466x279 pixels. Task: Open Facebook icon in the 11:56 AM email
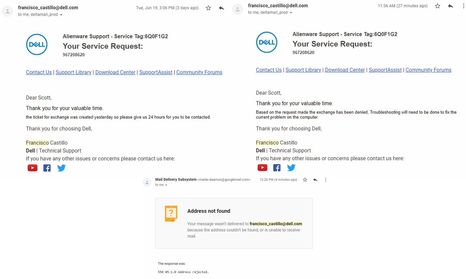(x=277, y=168)
